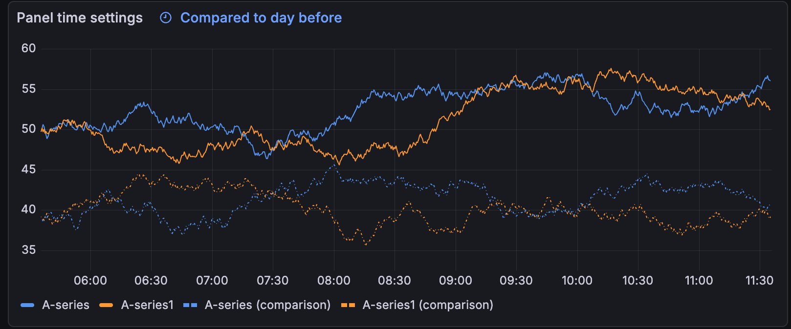This screenshot has width=791, height=329.
Task: Click the clock comparison icon
Action: pos(166,18)
